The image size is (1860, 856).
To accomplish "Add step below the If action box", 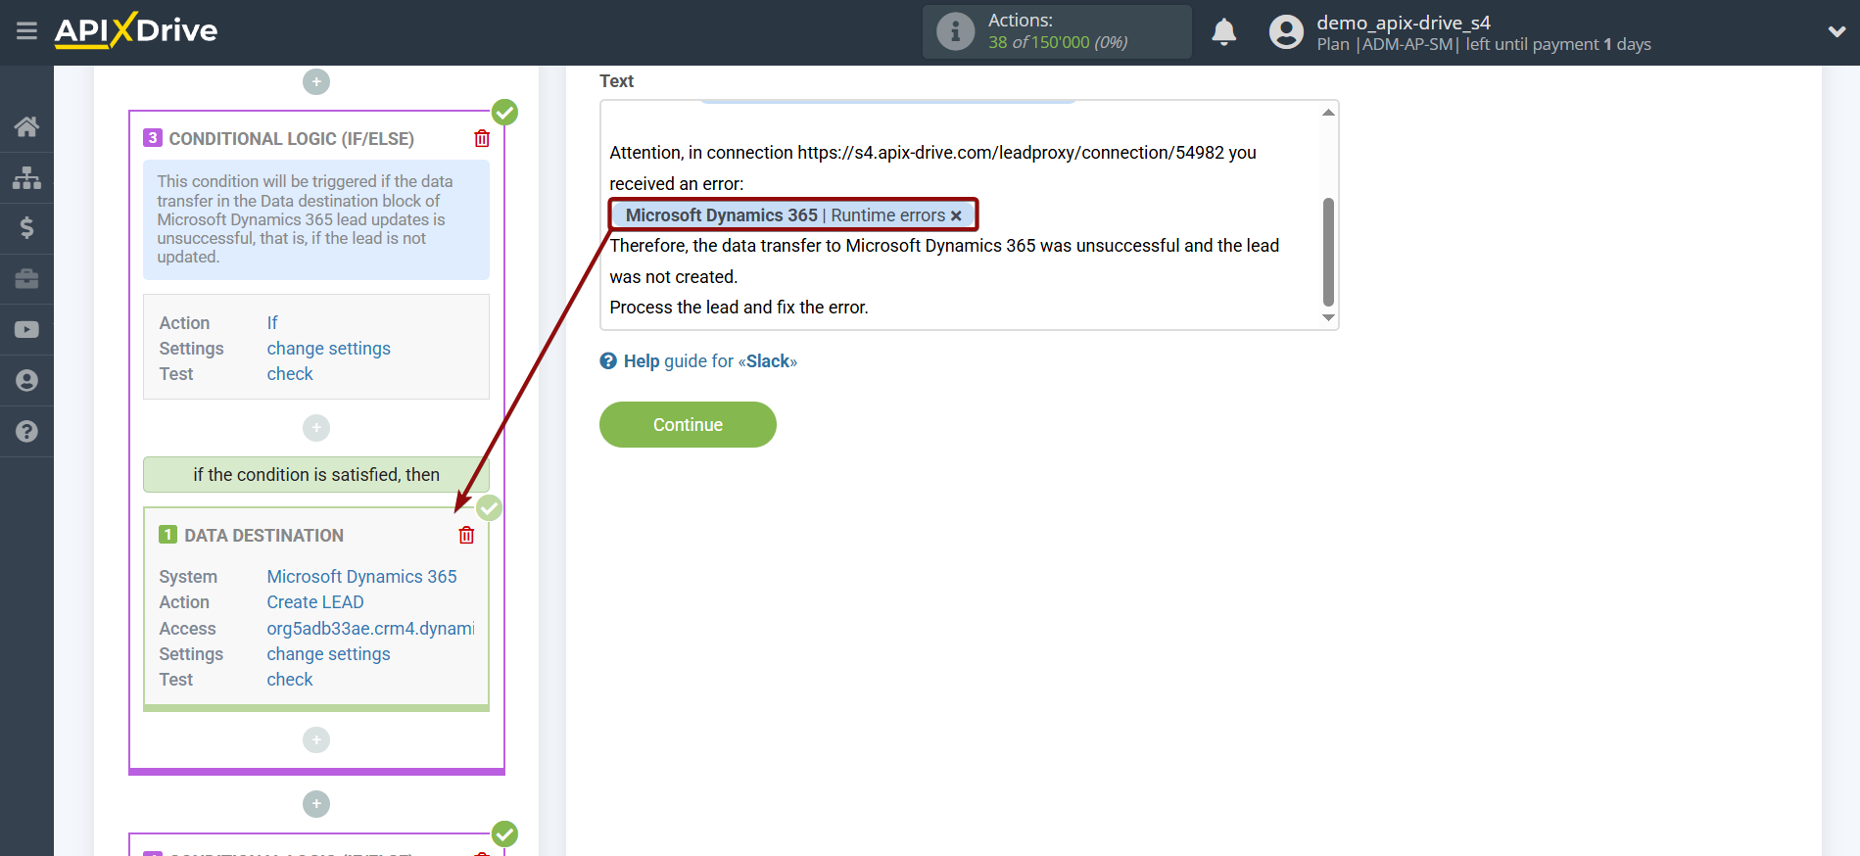I will coord(316,428).
